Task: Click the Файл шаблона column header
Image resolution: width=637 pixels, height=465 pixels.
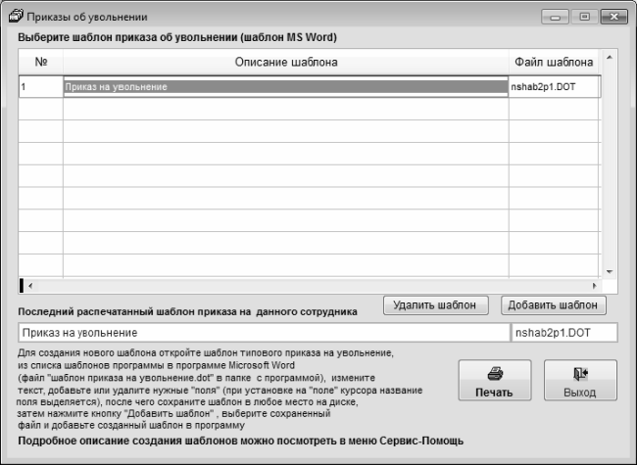Action: pyautogui.click(x=553, y=63)
